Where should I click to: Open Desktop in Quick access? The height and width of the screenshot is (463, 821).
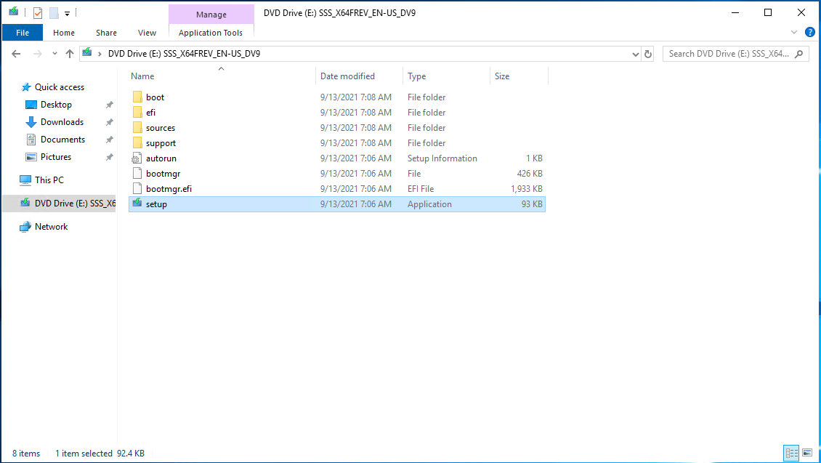pyautogui.click(x=56, y=104)
